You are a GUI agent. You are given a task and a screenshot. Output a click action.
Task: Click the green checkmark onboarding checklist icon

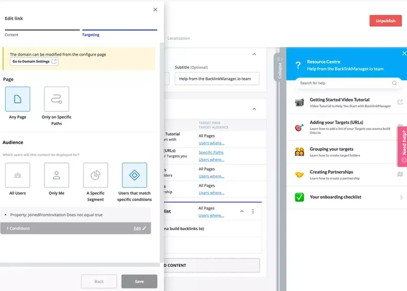(300, 197)
